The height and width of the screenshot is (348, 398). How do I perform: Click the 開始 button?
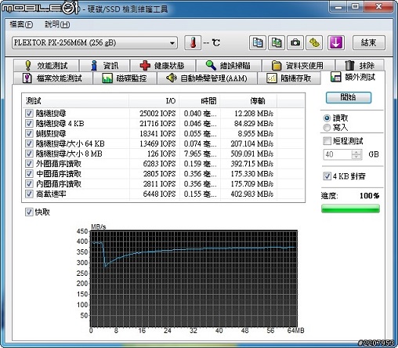point(349,97)
